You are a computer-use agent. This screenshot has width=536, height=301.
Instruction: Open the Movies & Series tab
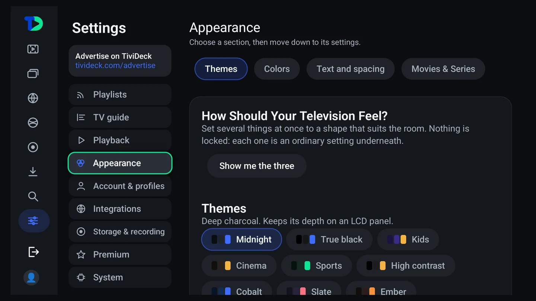pyautogui.click(x=443, y=69)
